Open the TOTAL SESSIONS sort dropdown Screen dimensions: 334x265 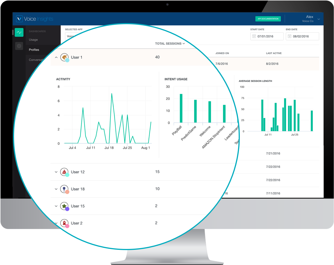170,44
